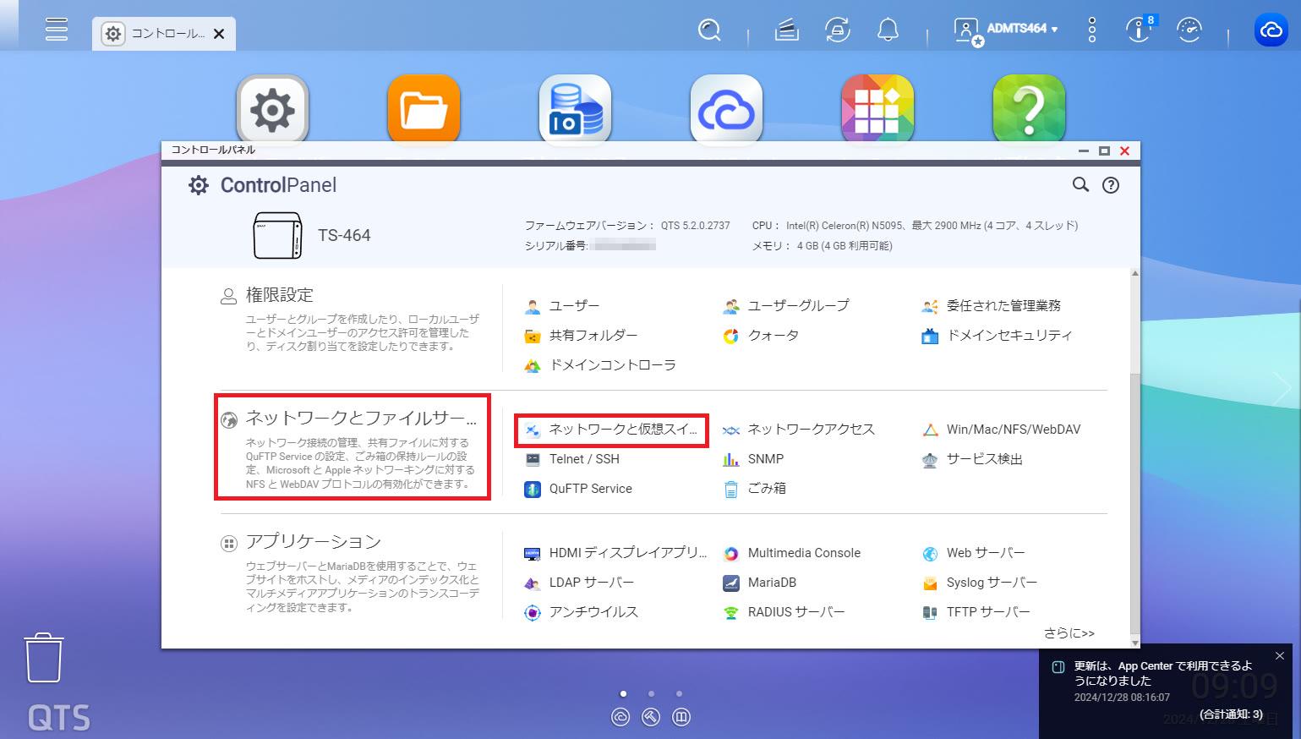Open ユーザー settings
Screen dimensions: 1301x739
point(562,306)
